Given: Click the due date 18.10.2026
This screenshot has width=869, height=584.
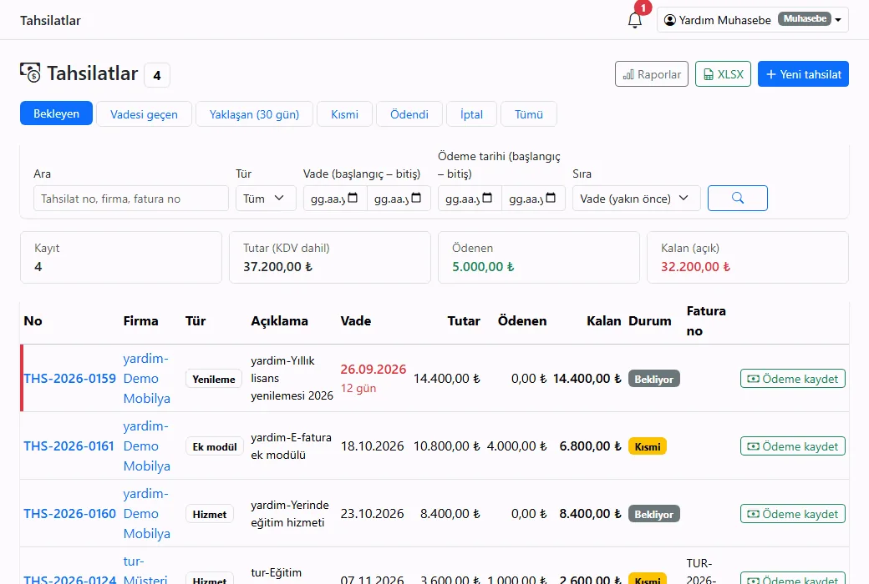Looking at the screenshot, I should coord(372,446).
